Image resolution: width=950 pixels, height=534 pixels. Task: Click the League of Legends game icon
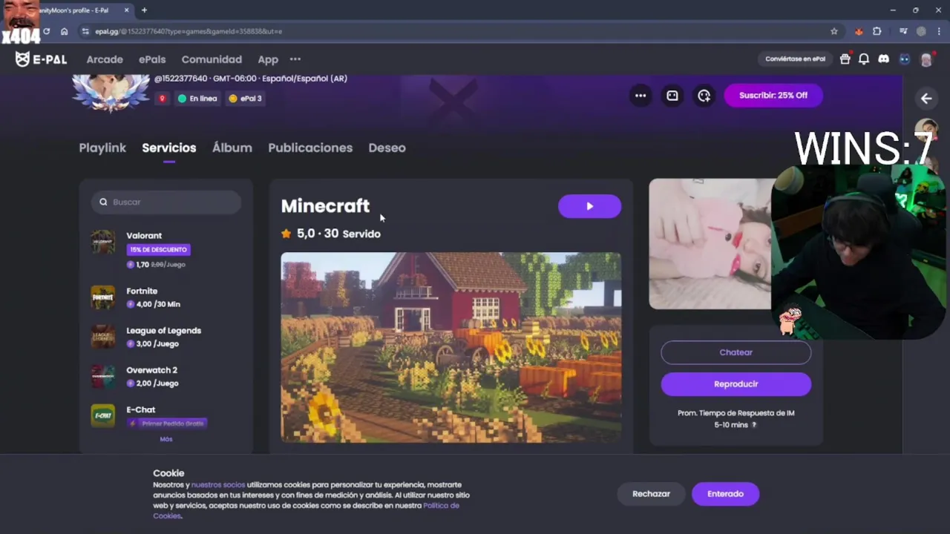click(x=103, y=337)
